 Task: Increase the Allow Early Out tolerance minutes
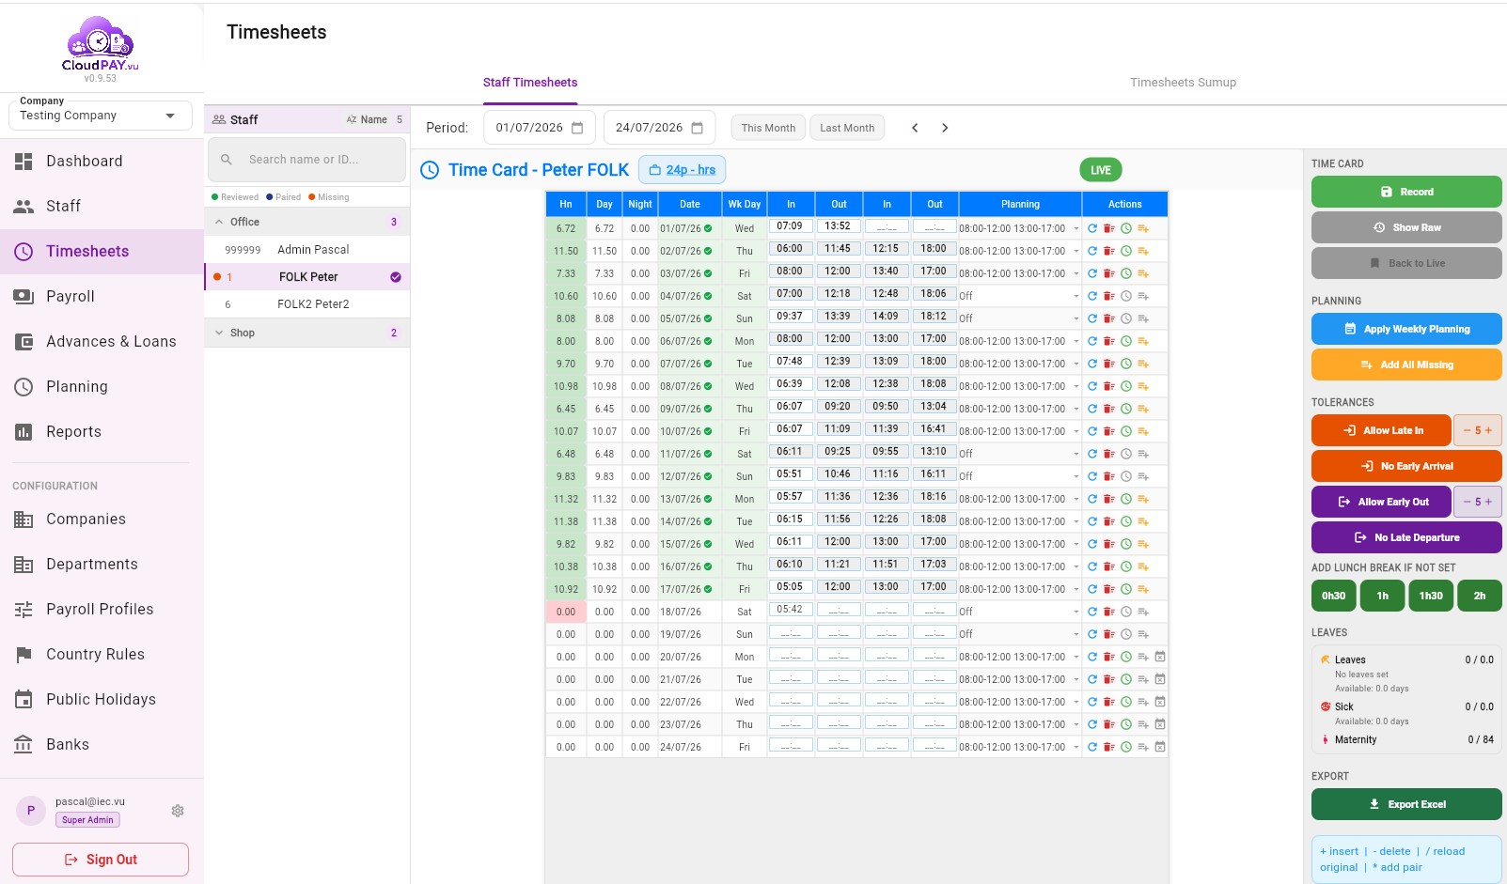[x=1489, y=502]
